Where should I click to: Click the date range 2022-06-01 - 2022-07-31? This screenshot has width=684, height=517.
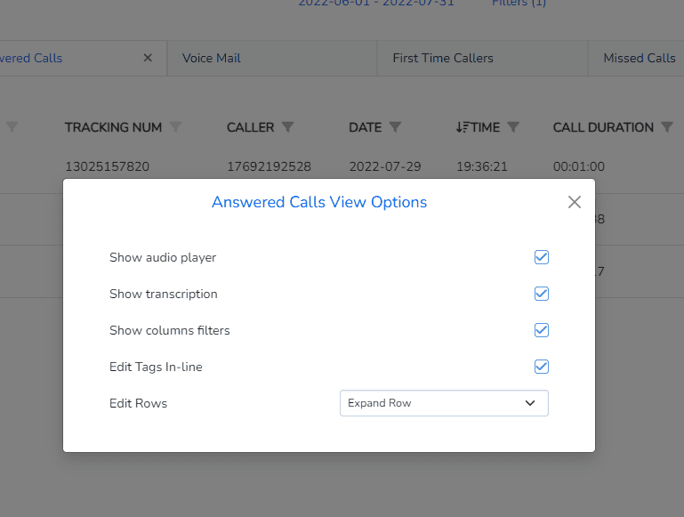pos(376,3)
